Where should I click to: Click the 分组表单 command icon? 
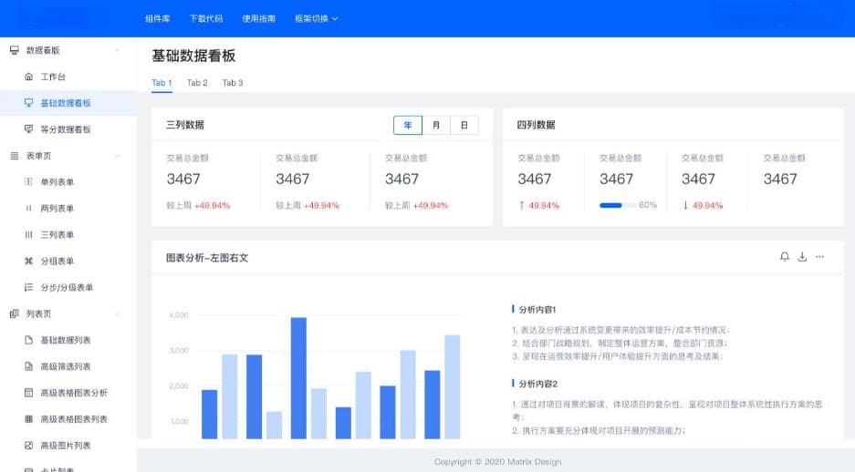click(x=29, y=261)
